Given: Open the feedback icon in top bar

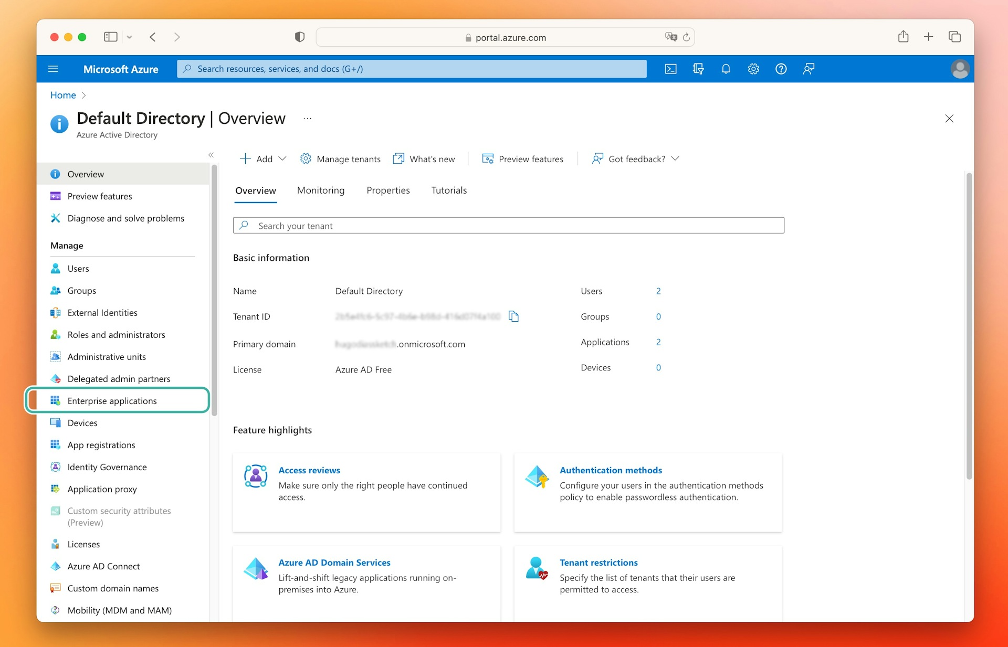Looking at the screenshot, I should (808, 69).
